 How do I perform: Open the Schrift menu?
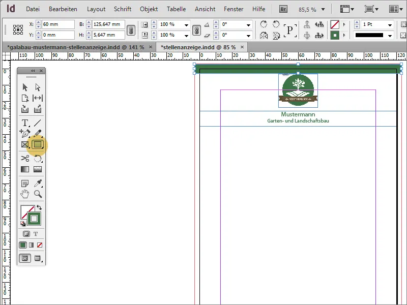pyautogui.click(x=123, y=9)
